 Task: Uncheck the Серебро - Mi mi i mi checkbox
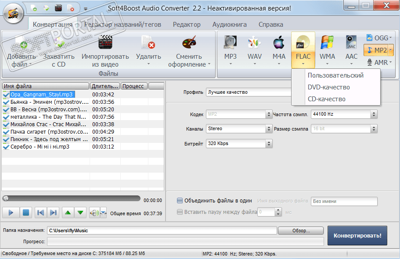tap(6, 147)
